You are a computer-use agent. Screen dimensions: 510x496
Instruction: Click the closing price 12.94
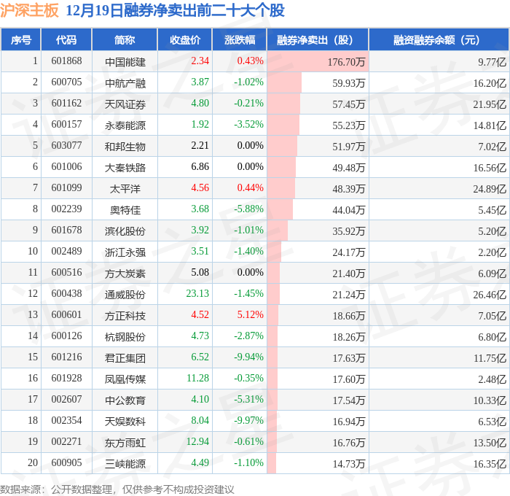point(197,442)
